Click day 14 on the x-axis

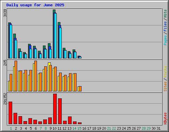click(x=74, y=128)
